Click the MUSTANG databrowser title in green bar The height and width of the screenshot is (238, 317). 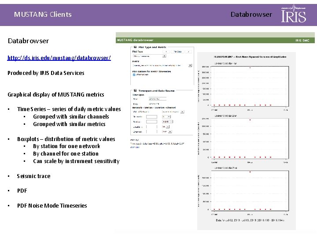[x=135, y=40]
